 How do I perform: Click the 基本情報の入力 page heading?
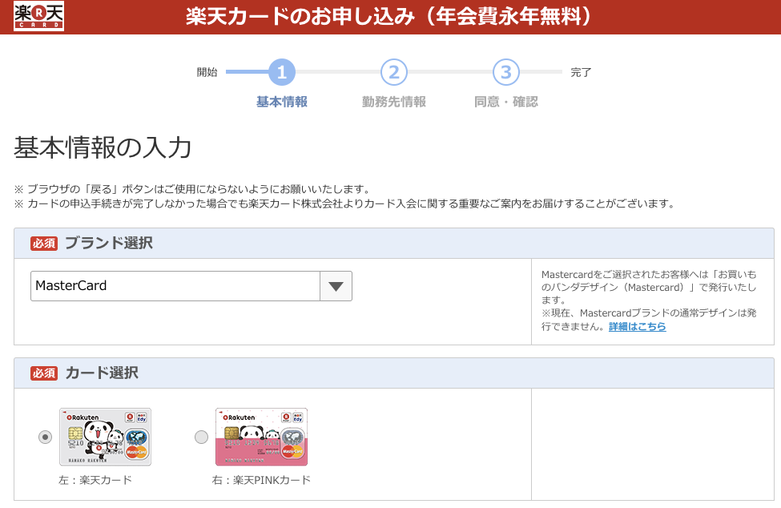[103, 147]
